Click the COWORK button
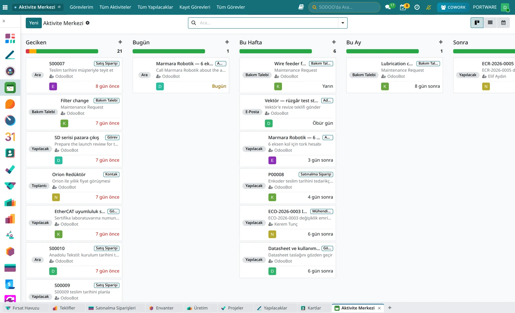This screenshot has height=313, width=515. pyautogui.click(x=453, y=7)
